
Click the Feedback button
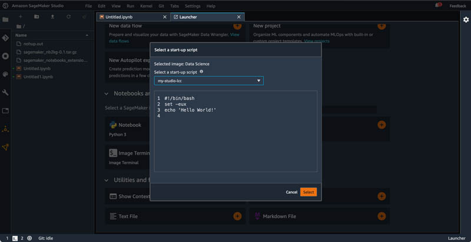458,6
